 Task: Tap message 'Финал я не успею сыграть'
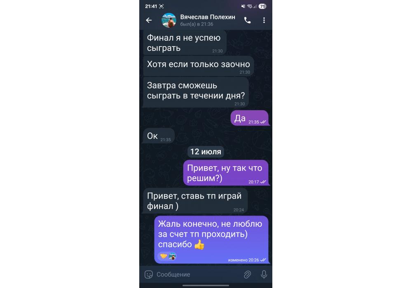(x=185, y=43)
